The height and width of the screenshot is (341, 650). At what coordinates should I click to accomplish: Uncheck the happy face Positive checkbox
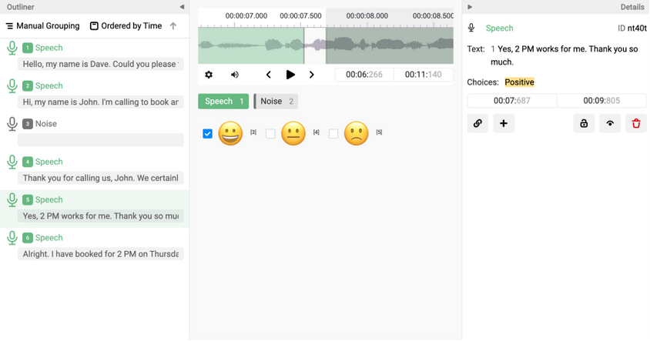[x=207, y=133]
